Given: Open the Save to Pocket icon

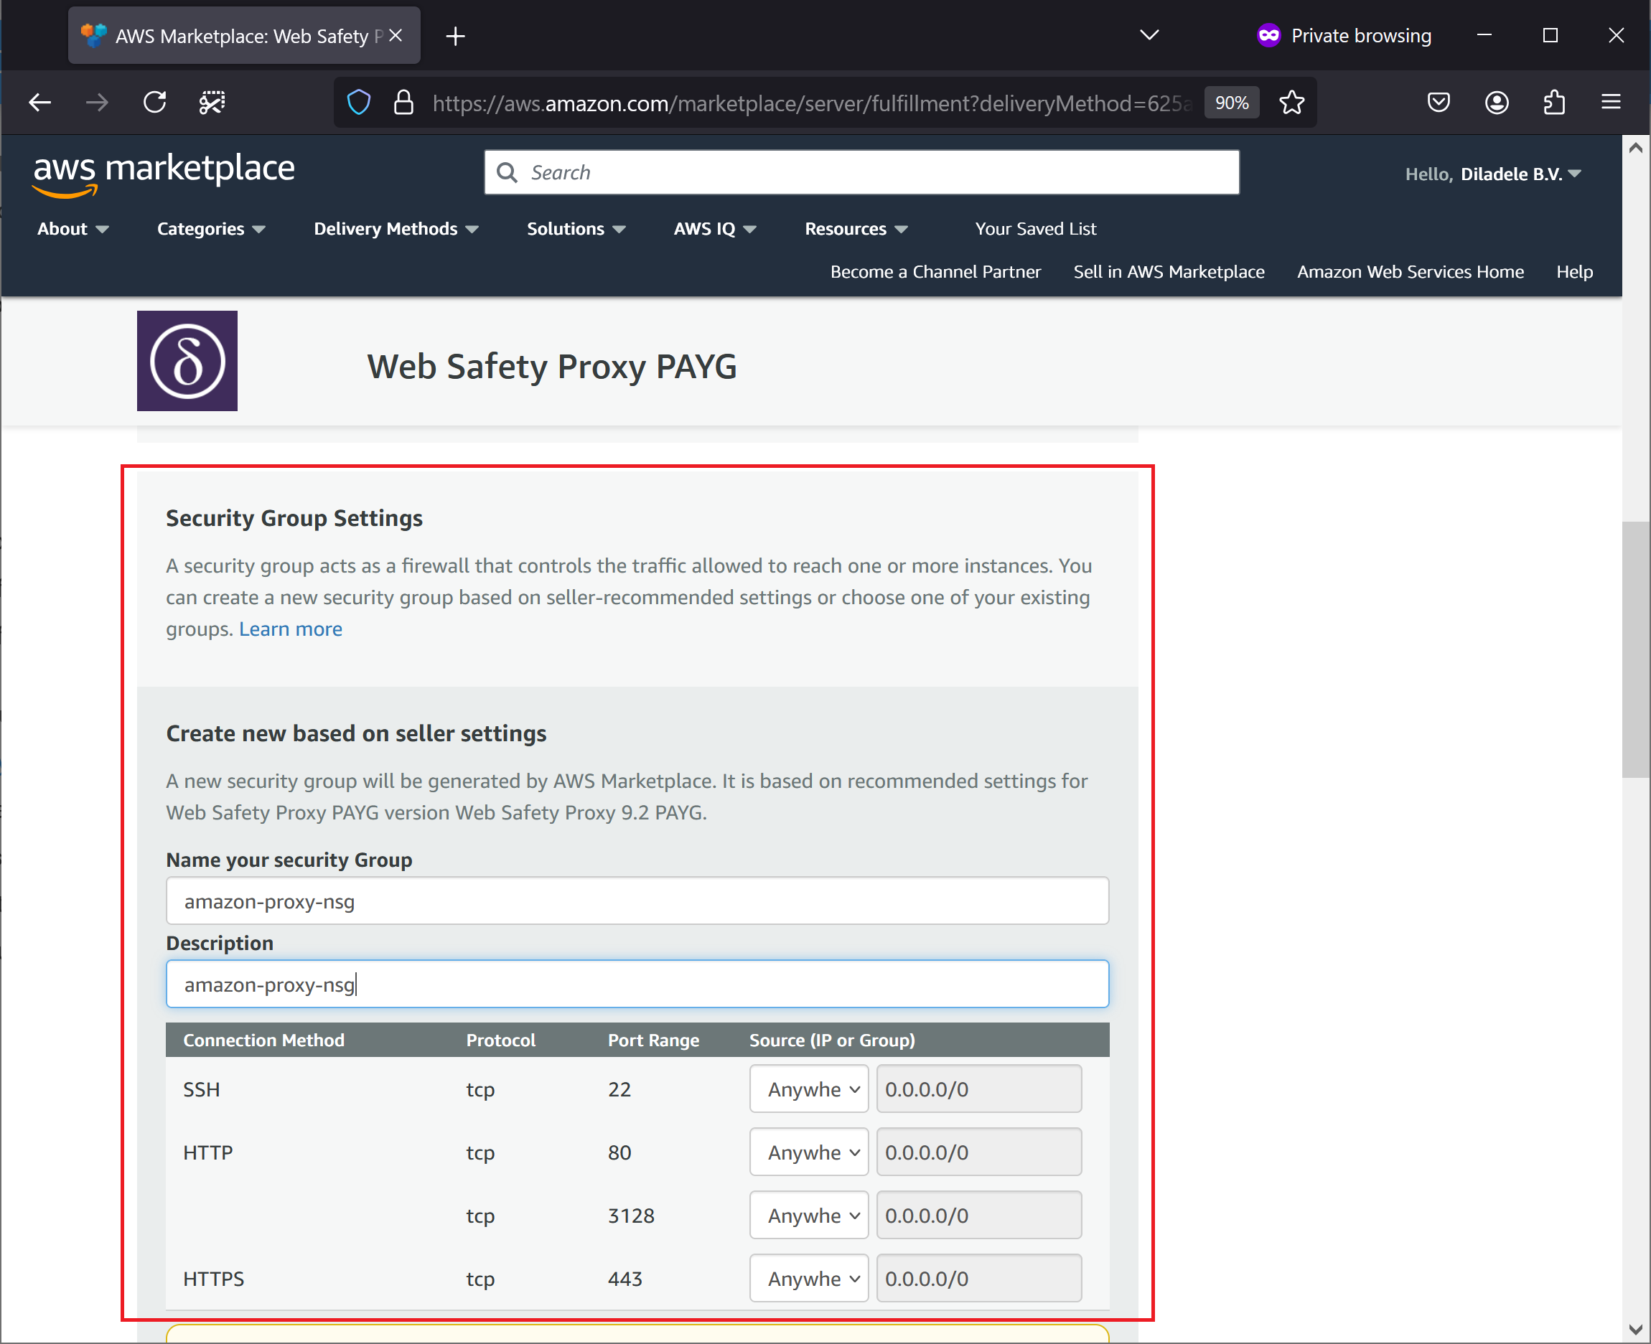Looking at the screenshot, I should (x=1438, y=102).
